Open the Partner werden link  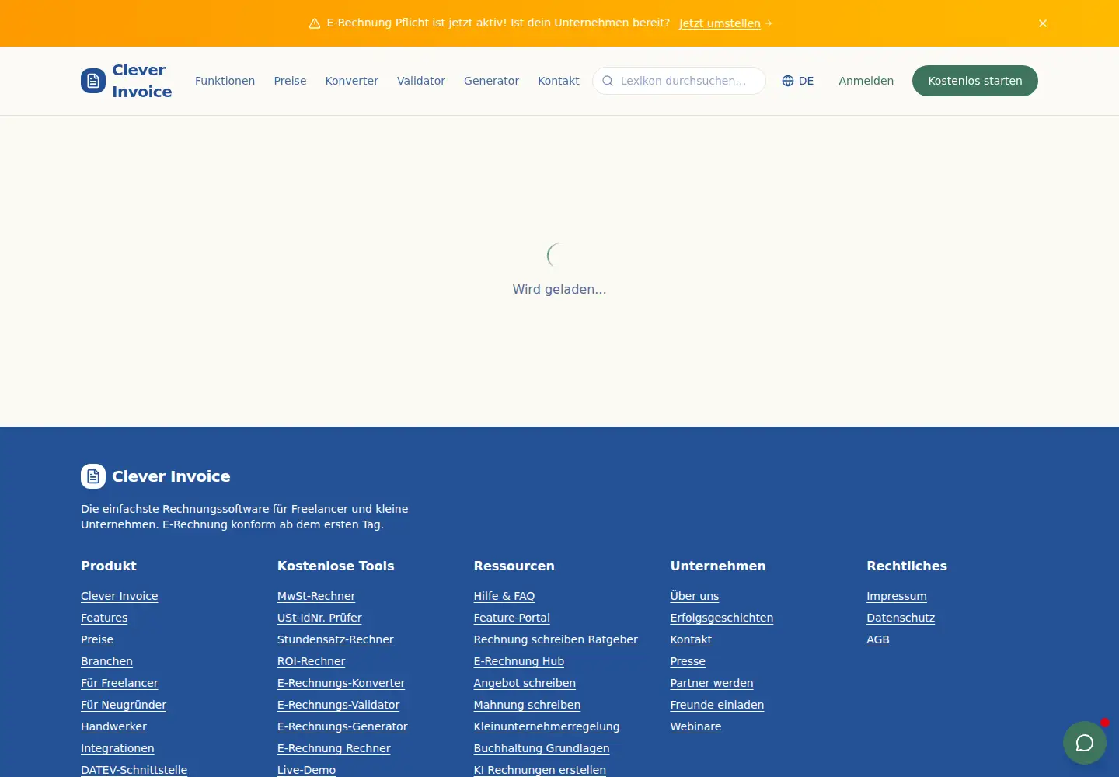(712, 683)
